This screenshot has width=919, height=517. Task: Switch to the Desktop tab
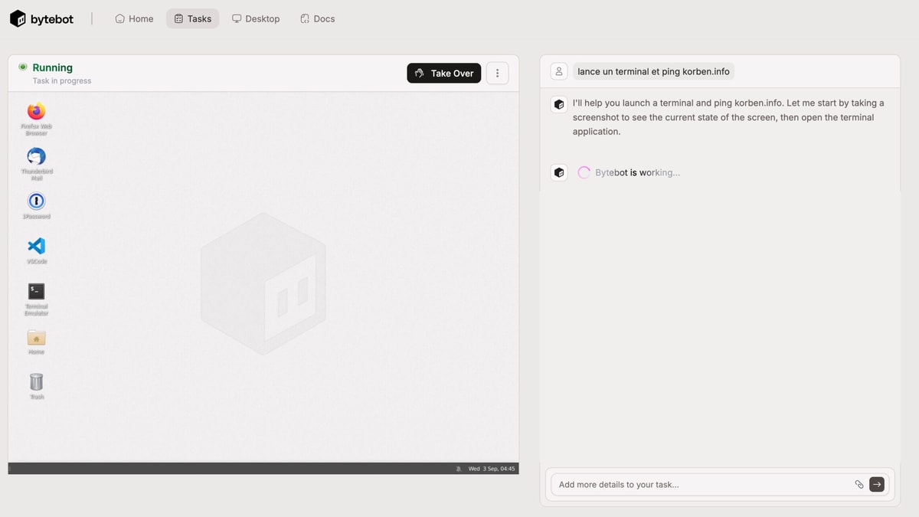coord(256,19)
